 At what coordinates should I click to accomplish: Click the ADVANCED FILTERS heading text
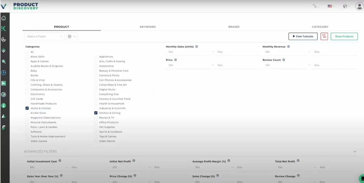[x=41, y=151]
